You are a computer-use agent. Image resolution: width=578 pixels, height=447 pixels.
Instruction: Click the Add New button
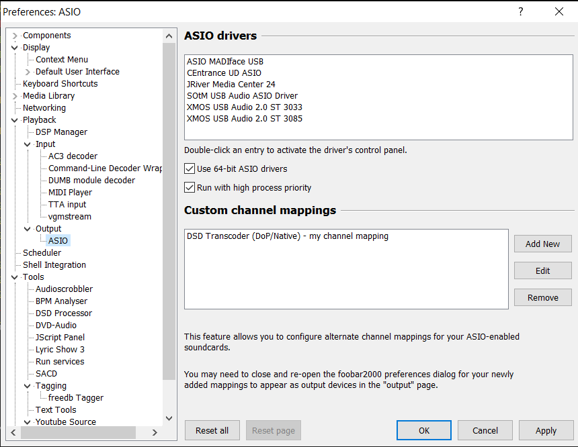tap(542, 244)
